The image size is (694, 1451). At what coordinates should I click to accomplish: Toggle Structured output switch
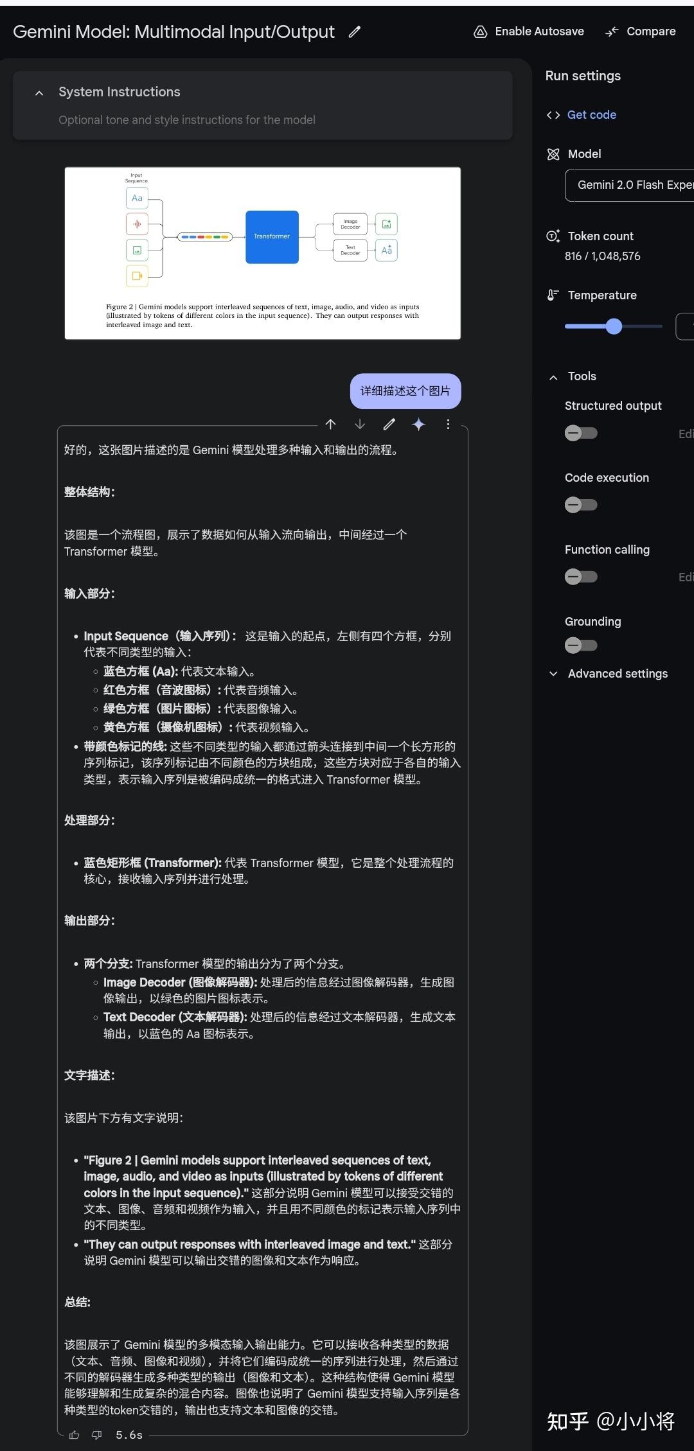581,434
